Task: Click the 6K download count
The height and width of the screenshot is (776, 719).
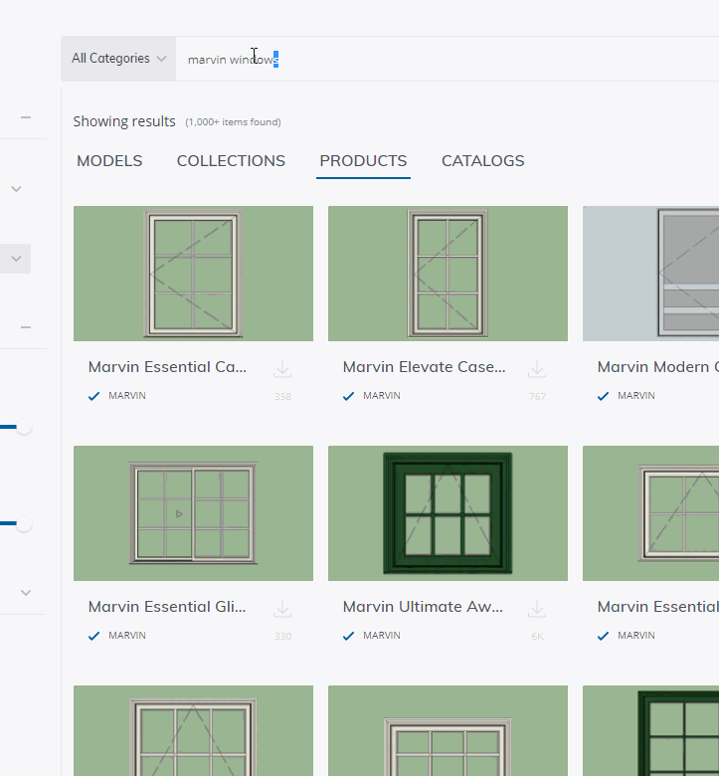Action: coord(537,636)
